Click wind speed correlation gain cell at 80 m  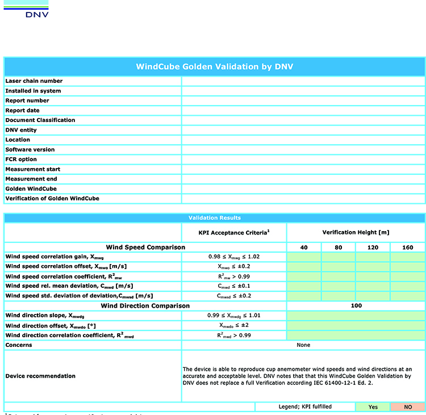point(339,257)
